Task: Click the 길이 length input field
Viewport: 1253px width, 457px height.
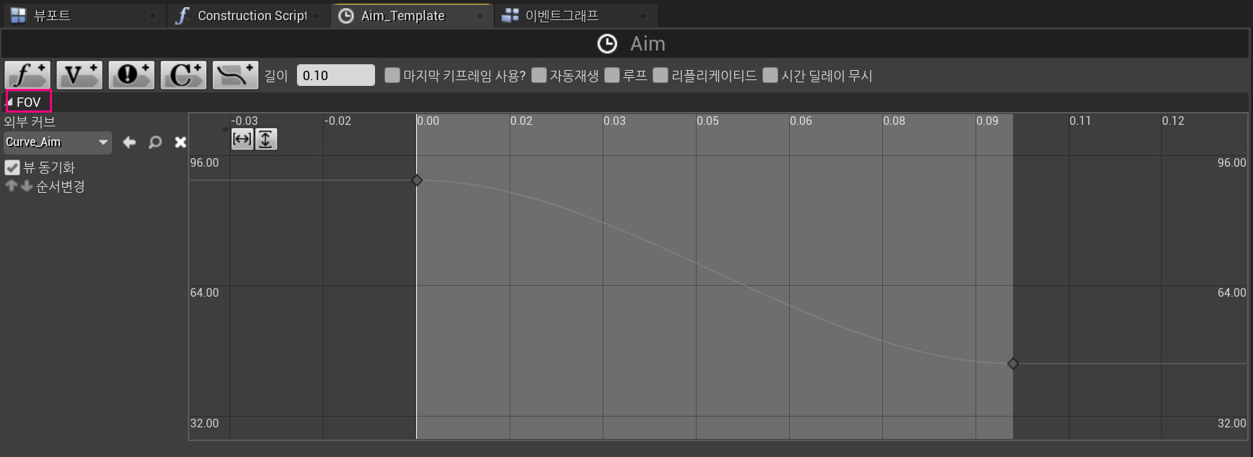Action: point(335,75)
